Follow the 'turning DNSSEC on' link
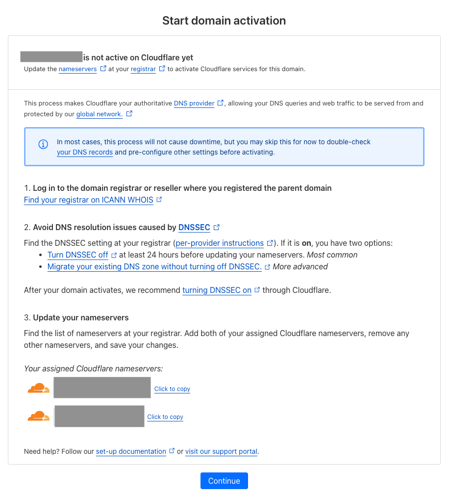Image resolution: width=451 pixels, height=495 pixels. click(217, 290)
